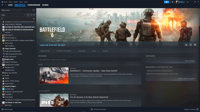Screen dimensions: 200x112
Task: Switch to Big Picture mode icon
Action: pyautogui.click(x=187, y=2)
